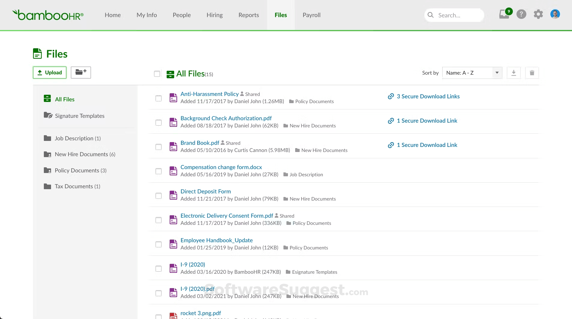Select Signature Templates in the sidebar
Screen dimensions: 572x319
[79, 115]
